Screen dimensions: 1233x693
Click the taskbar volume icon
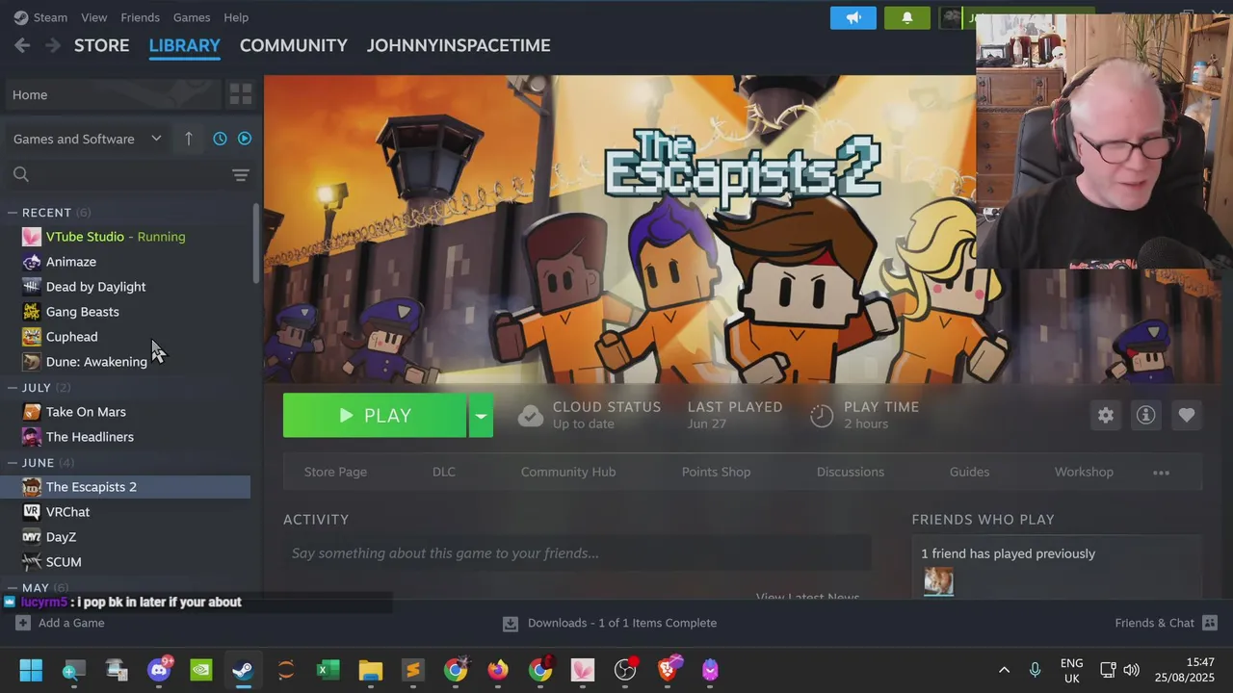1131,670
